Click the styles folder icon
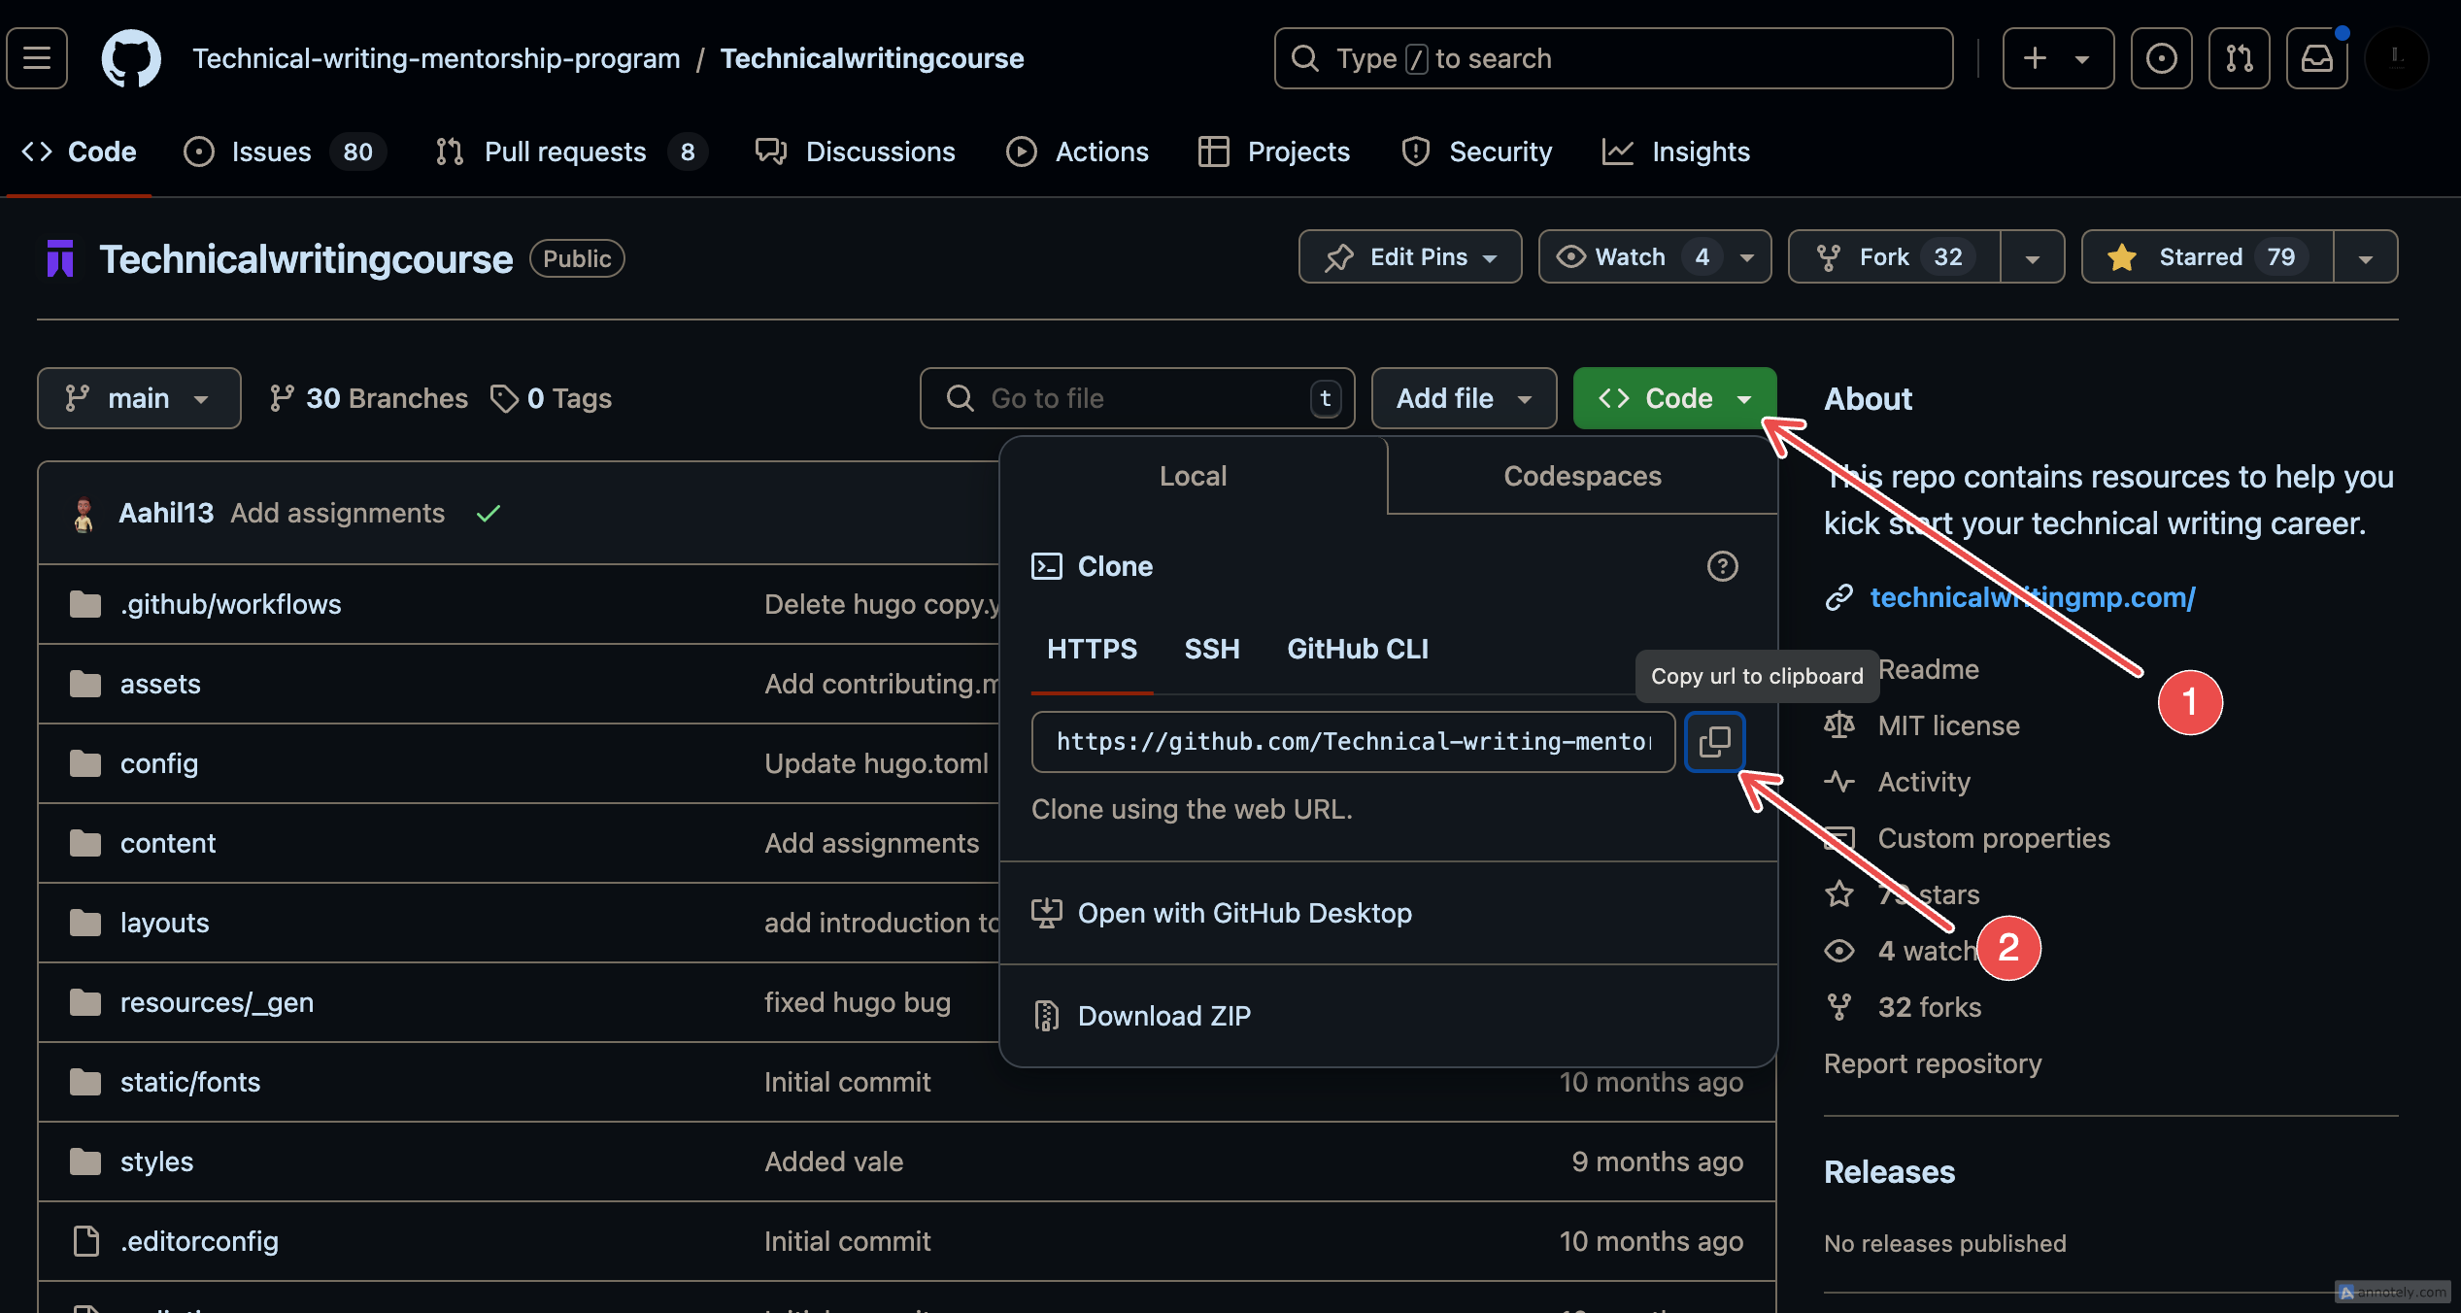 pos(85,1161)
